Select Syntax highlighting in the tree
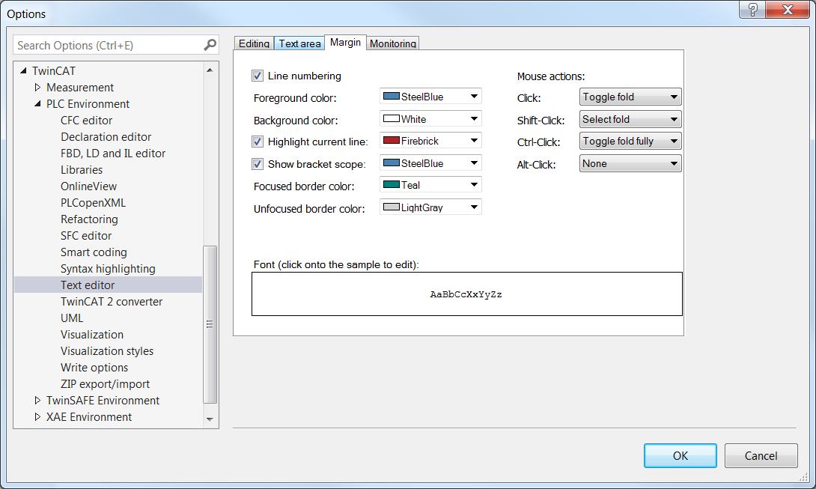 click(x=109, y=269)
